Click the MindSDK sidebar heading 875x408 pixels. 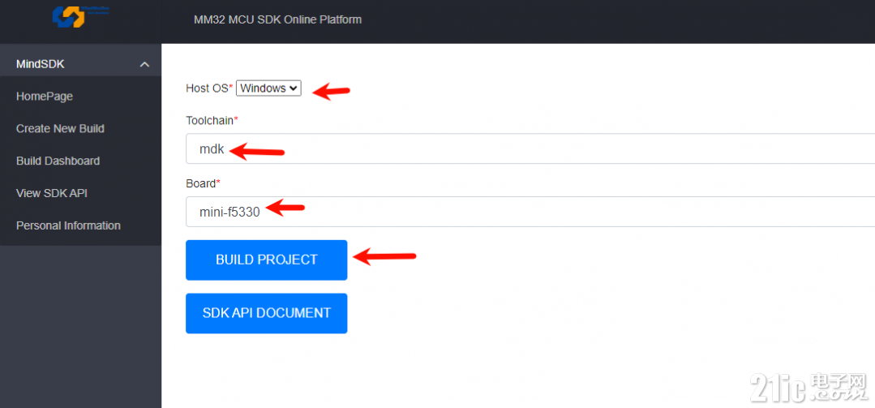pyautogui.click(x=41, y=64)
